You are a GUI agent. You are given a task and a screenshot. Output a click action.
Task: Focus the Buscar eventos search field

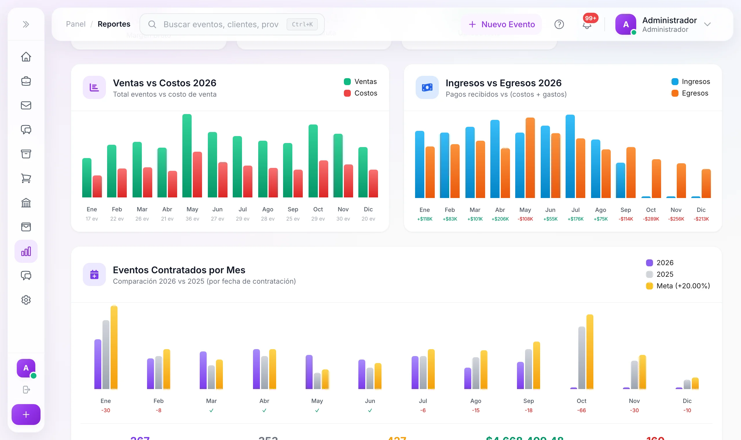(x=232, y=24)
